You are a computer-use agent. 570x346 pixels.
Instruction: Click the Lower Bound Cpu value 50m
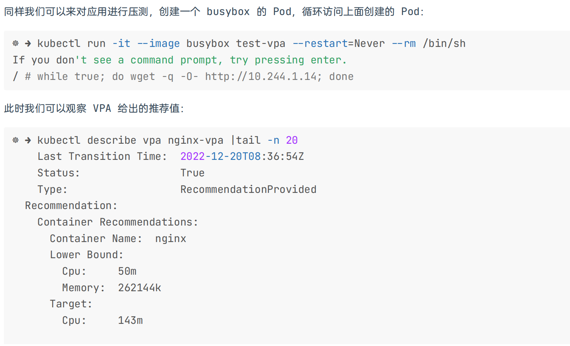coord(127,271)
